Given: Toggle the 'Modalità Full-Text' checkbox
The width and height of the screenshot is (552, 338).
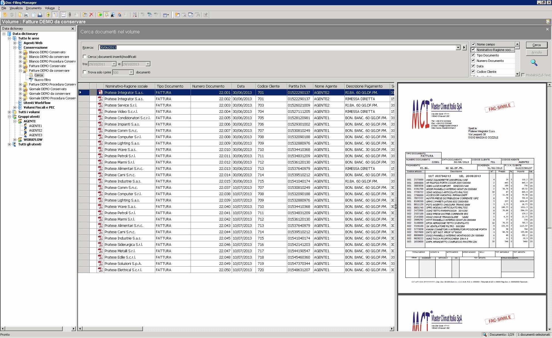Looking at the screenshot, I should [523, 75].
